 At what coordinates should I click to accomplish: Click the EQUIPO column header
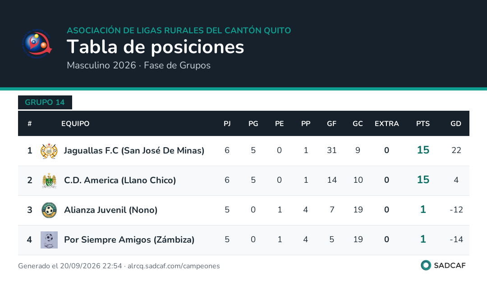pyautogui.click(x=75, y=124)
